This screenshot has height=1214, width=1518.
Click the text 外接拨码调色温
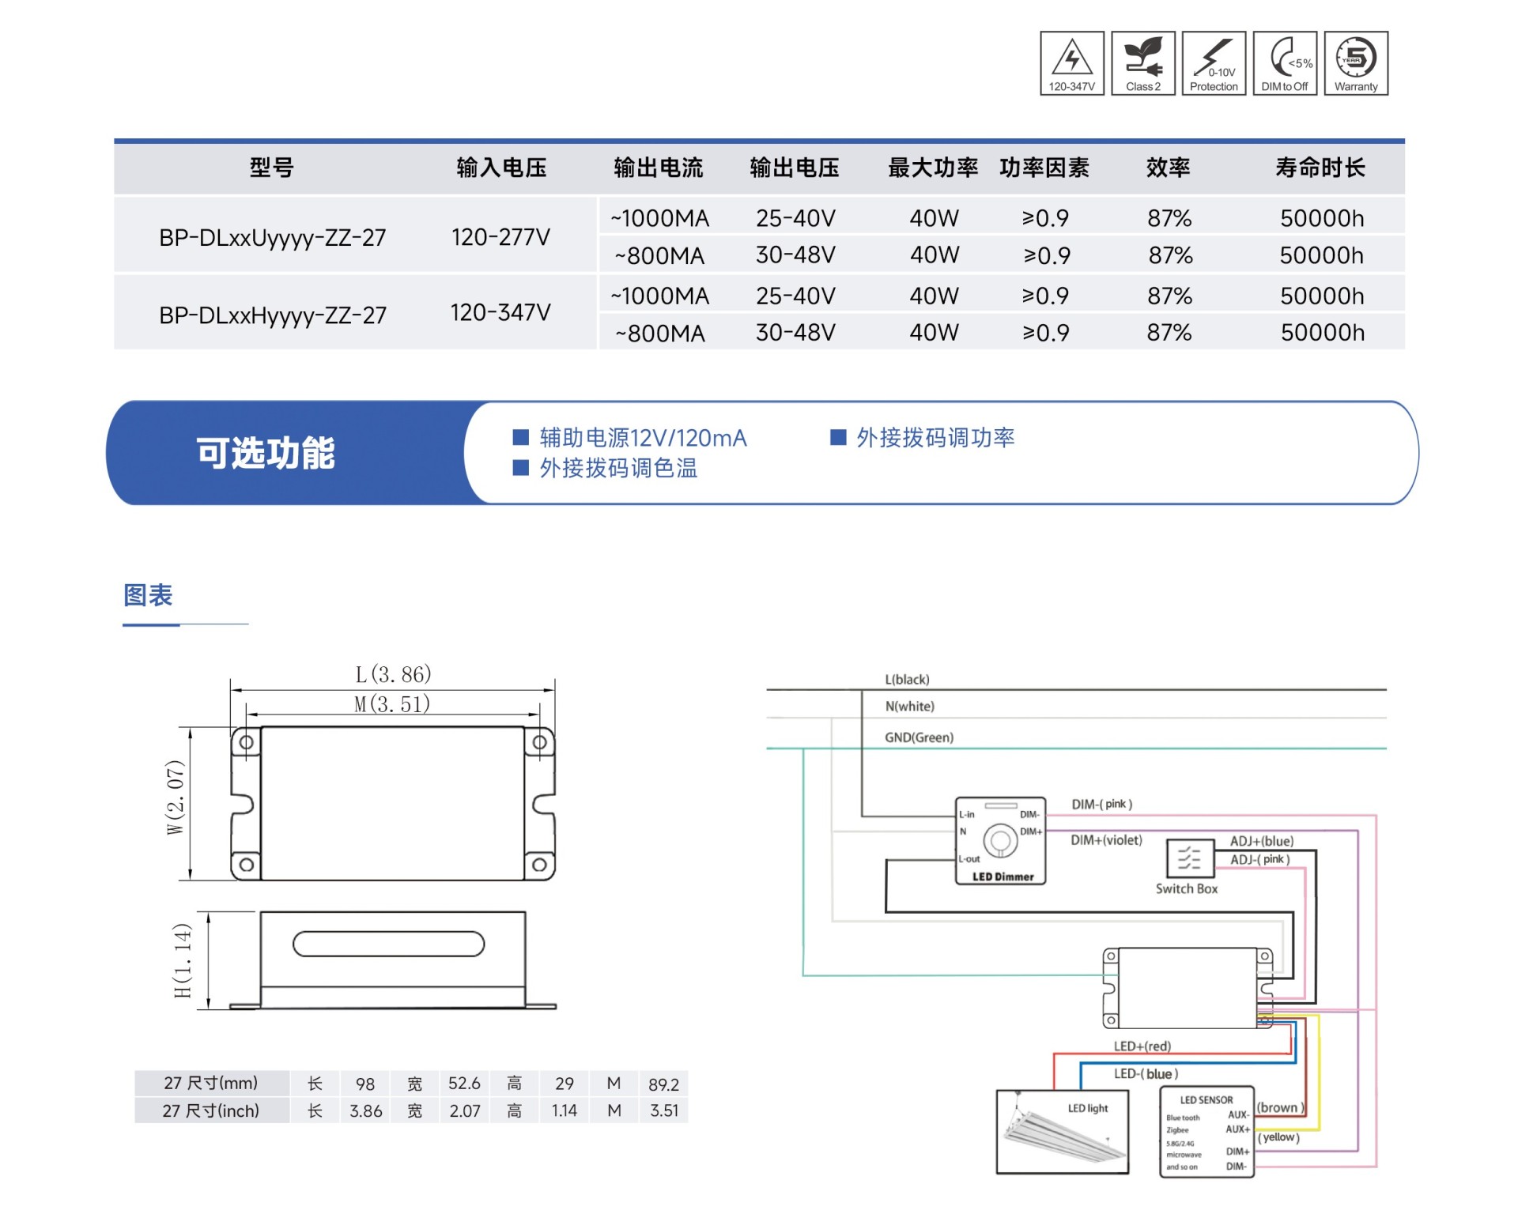point(618,468)
